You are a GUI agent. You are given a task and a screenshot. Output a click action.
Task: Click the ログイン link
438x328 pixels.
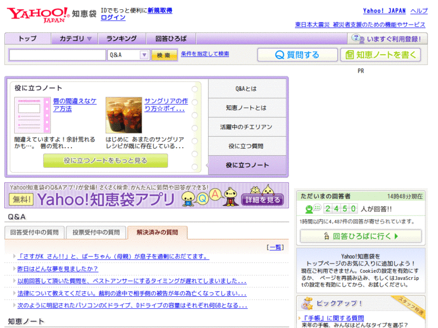[x=113, y=17]
